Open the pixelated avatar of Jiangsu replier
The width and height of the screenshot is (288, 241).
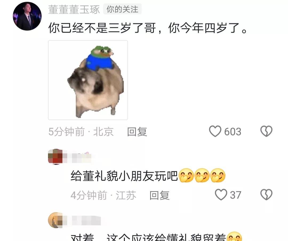[x=55, y=157]
